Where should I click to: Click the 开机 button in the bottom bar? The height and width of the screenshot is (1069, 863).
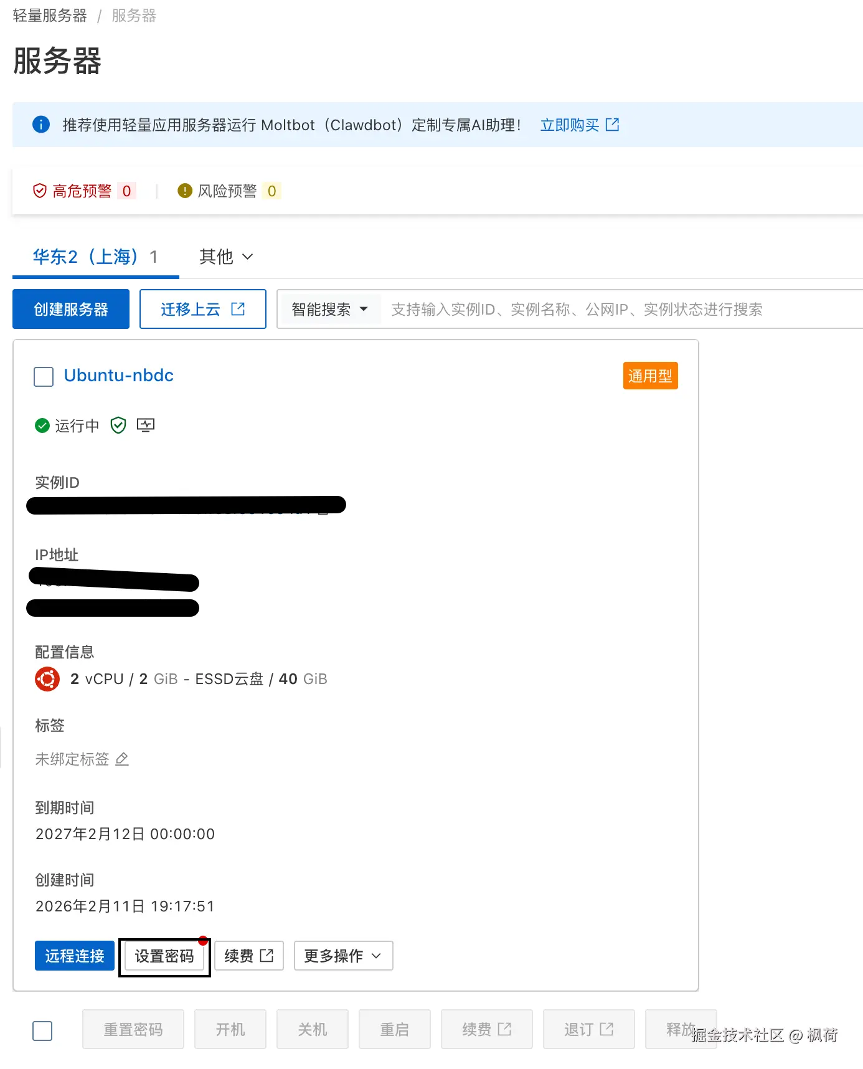tap(230, 1029)
